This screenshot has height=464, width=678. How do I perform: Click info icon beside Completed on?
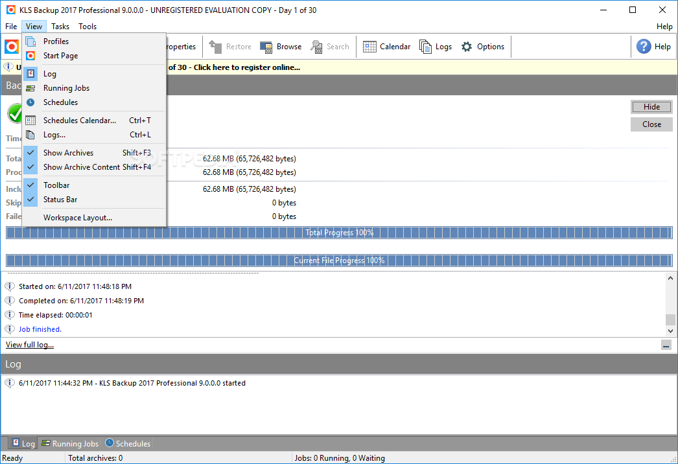pyautogui.click(x=10, y=301)
